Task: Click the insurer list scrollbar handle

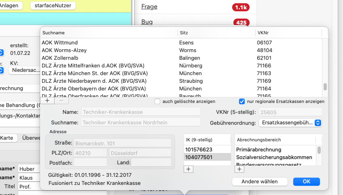Action: pyautogui.click(x=325, y=87)
